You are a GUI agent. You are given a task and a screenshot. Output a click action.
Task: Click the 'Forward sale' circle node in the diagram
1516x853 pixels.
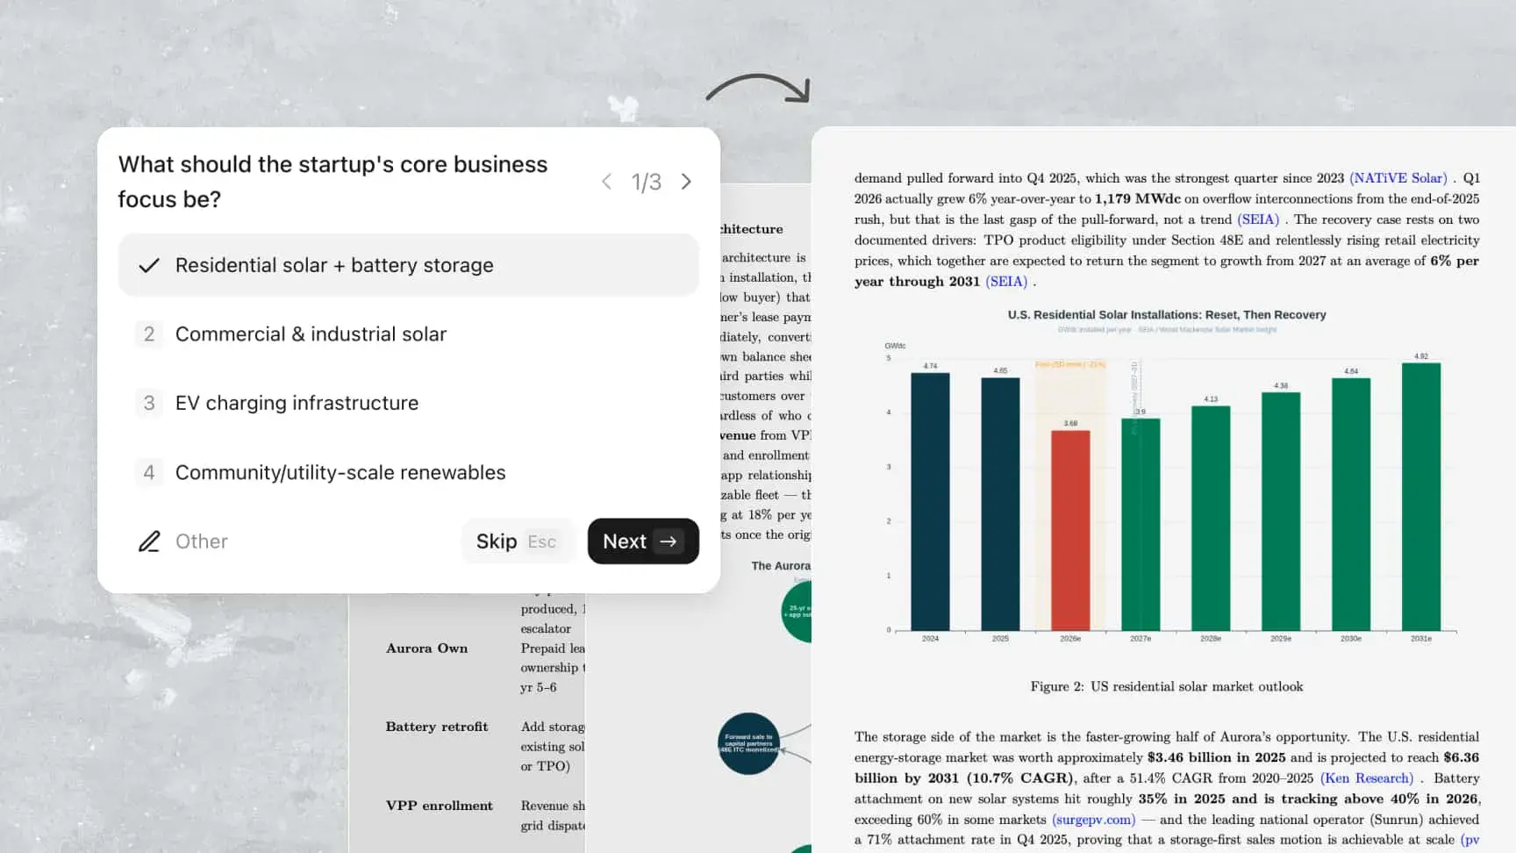point(748,743)
